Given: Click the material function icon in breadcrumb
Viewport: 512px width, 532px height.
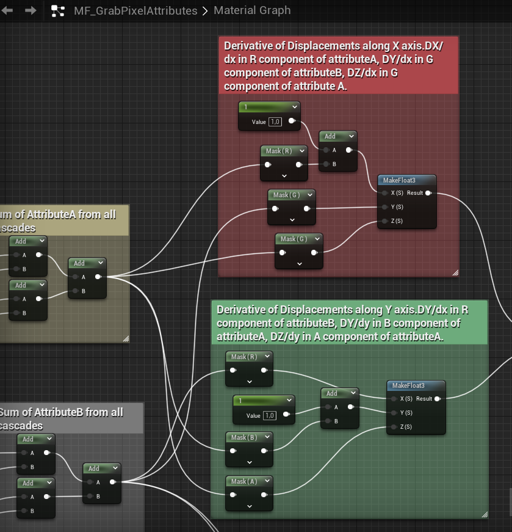Looking at the screenshot, I should tap(58, 10).
